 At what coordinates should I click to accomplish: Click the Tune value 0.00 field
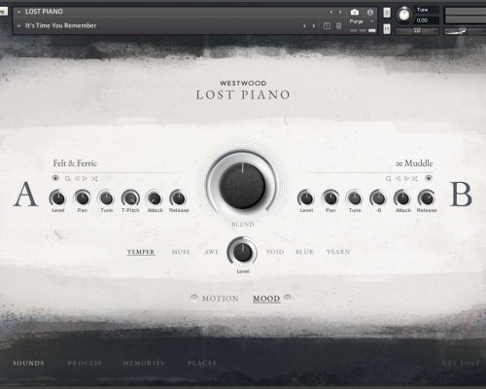pyautogui.click(x=426, y=20)
